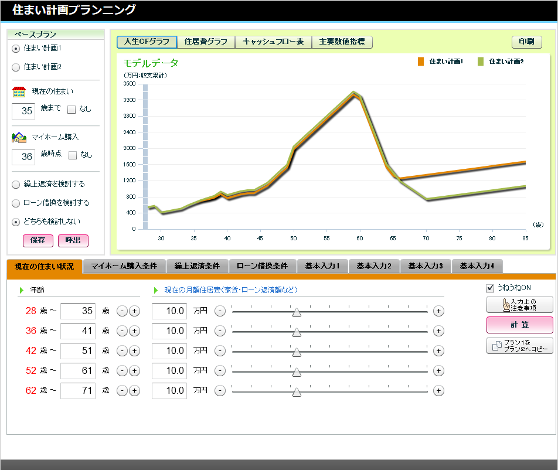
Task: Click minus beside the 52歳 row 万円 field
Action: point(220,371)
